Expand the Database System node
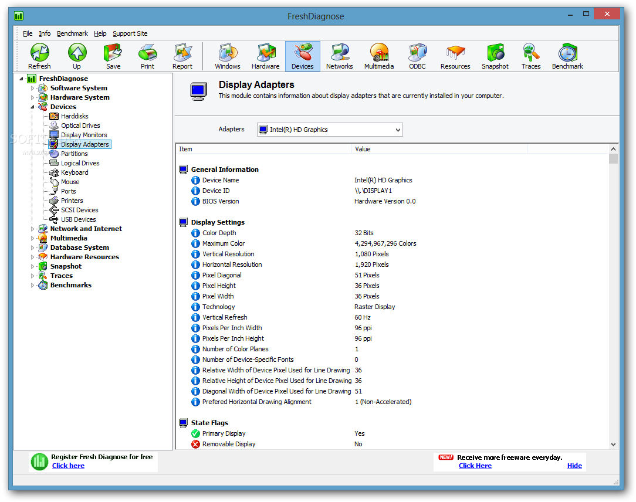 pyautogui.click(x=33, y=247)
